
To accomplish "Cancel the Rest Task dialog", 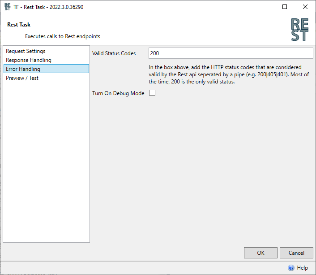I will coord(296,253).
